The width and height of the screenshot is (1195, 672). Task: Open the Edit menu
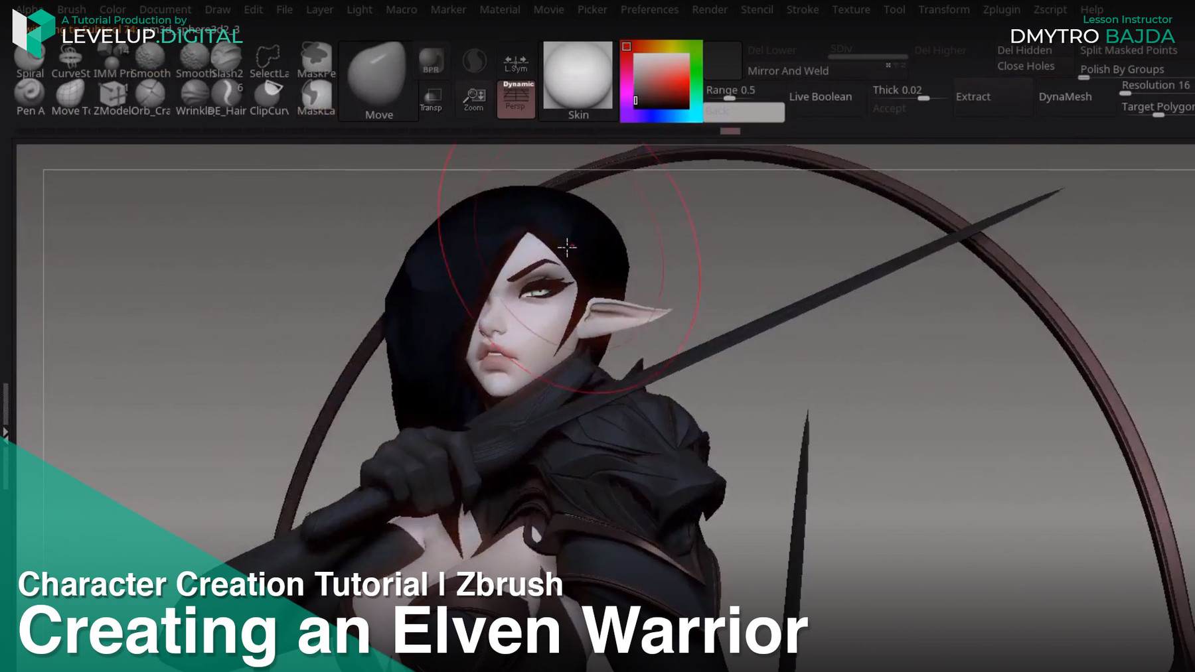tap(253, 9)
